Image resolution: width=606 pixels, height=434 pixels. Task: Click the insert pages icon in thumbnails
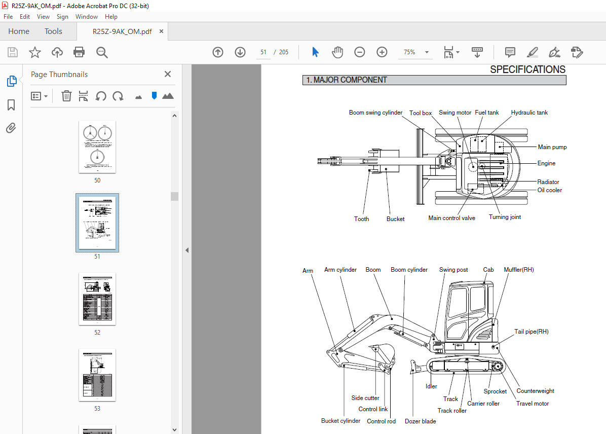tap(83, 96)
